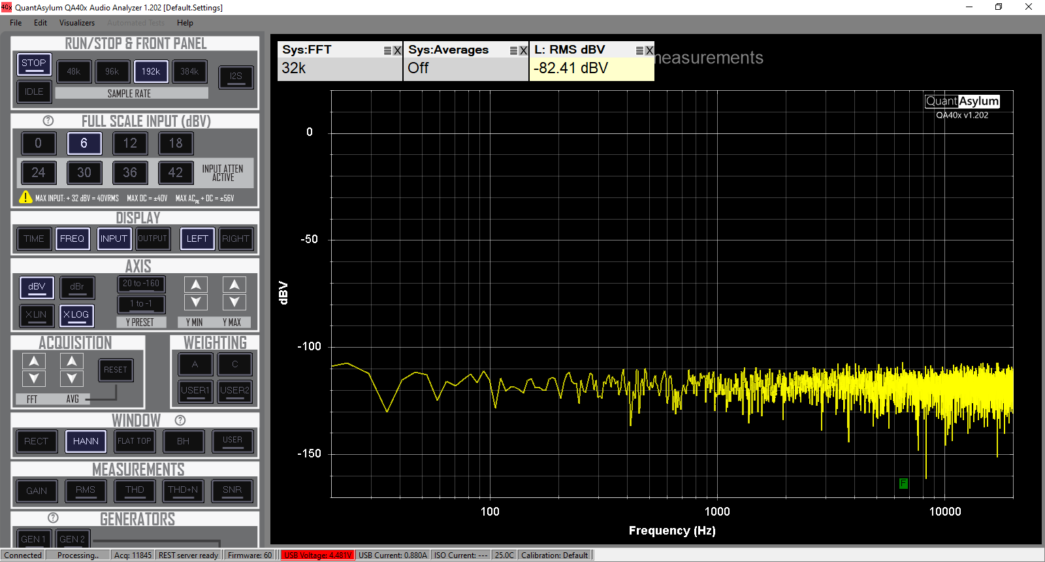The image size is (1045, 562).
Task: Enable THD+N measurement
Action: pos(183,491)
